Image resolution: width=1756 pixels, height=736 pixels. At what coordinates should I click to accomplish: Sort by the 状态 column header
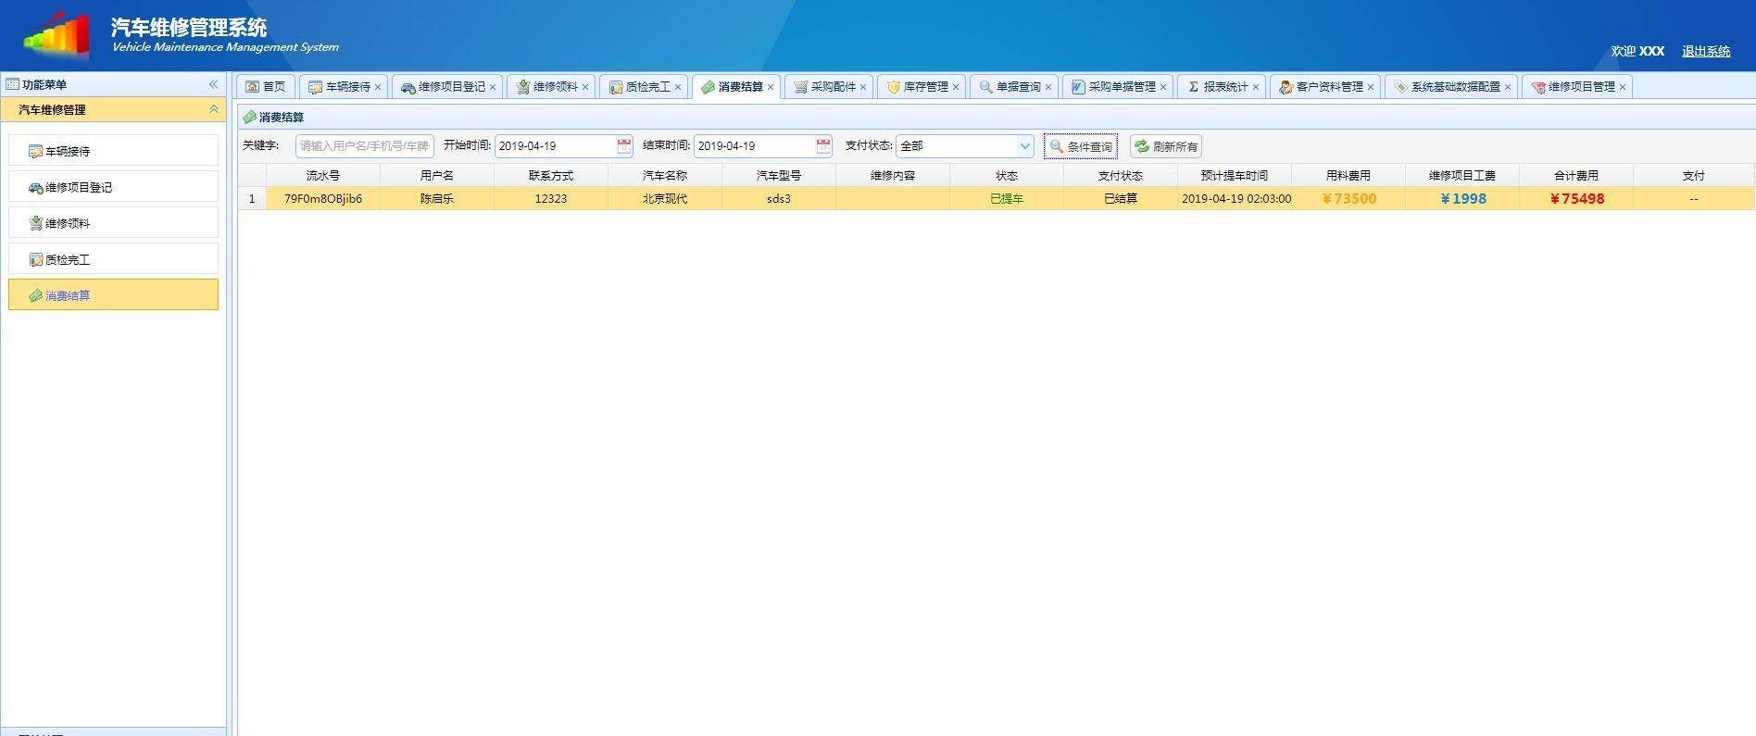(1007, 175)
